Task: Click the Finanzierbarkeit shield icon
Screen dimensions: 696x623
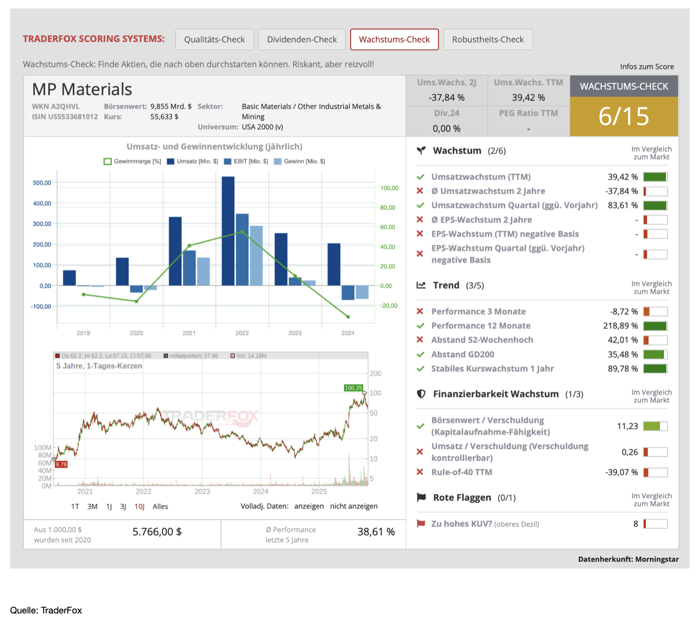Action: pos(421,394)
